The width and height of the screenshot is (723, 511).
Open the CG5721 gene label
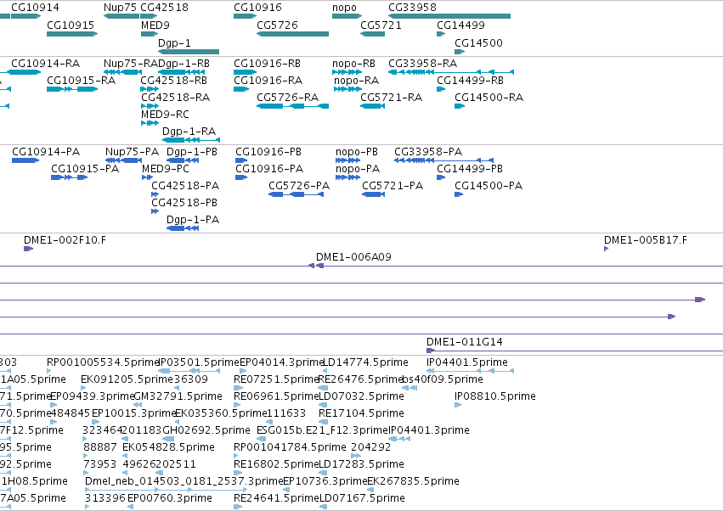[381, 25]
